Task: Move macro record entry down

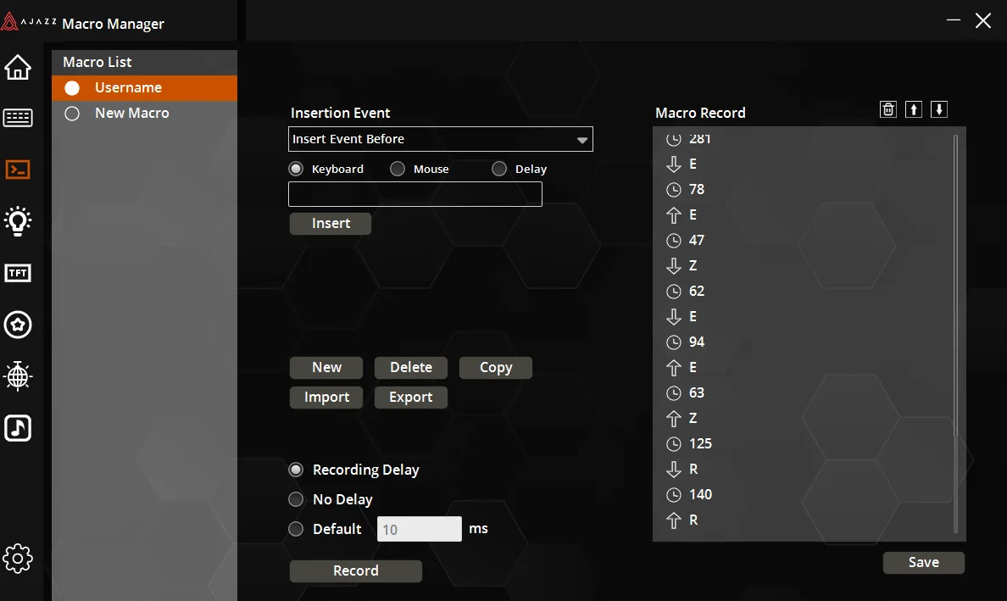Action: point(939,110)
